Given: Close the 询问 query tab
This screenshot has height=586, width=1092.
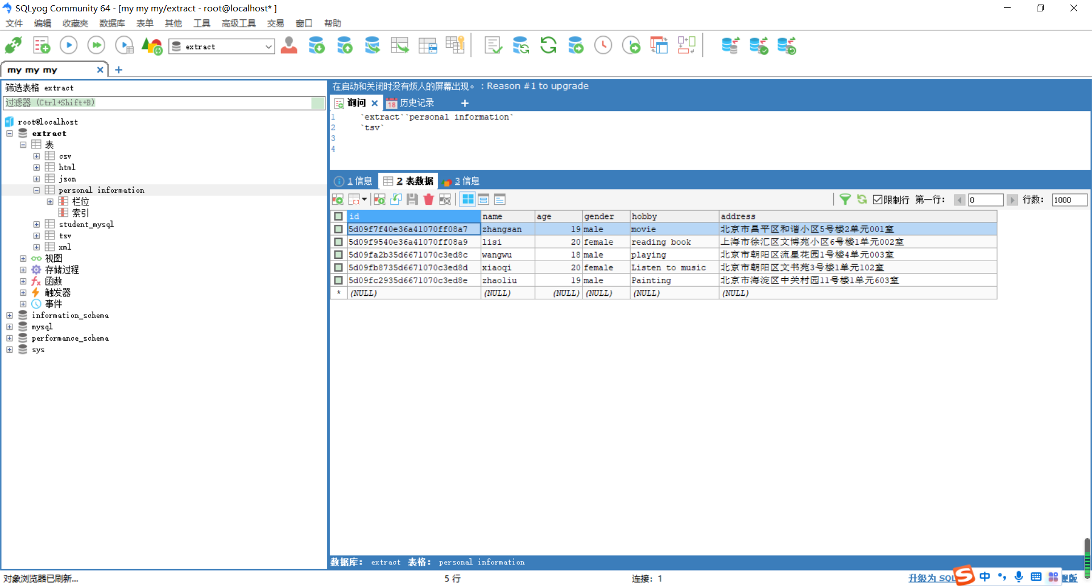Looking at the screenshot, I should click(374, 103).
